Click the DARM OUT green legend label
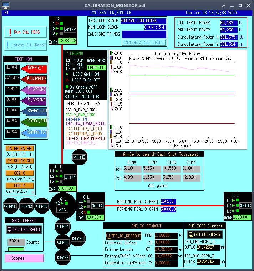The image size is (254, 271). [x=97, y=67]
